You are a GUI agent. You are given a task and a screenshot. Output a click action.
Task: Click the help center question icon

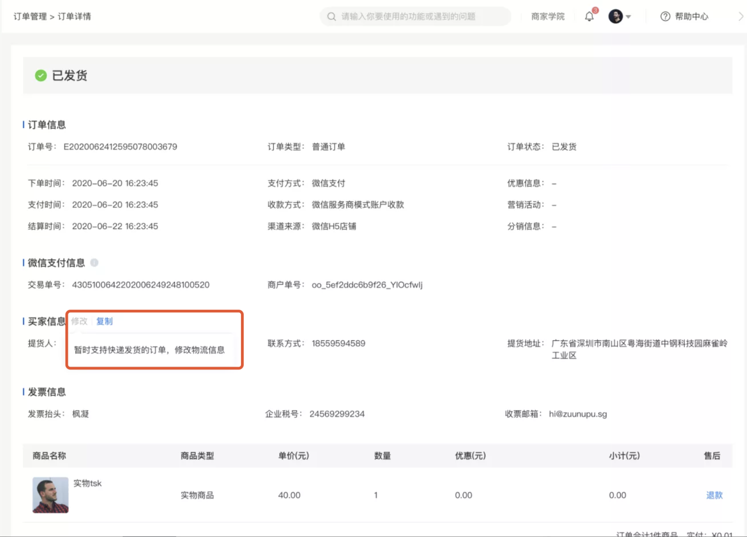click(665, 16)
